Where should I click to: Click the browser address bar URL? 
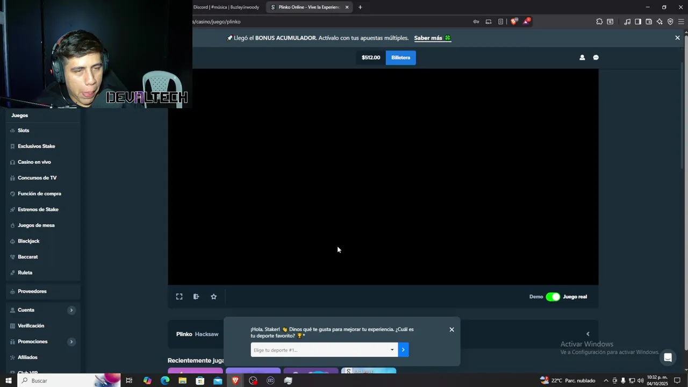point(217,21)
